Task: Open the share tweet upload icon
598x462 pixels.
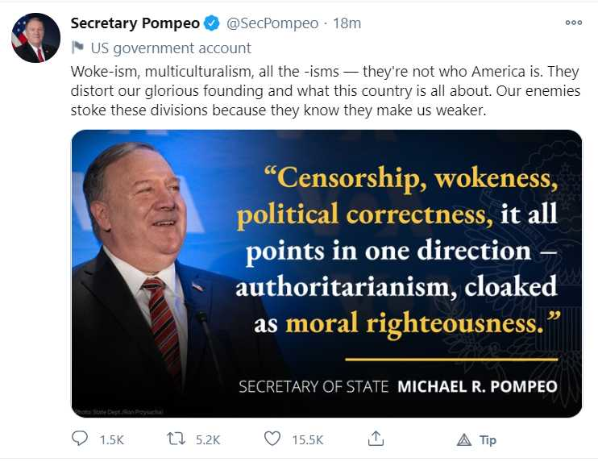Action: coord(376,439)
